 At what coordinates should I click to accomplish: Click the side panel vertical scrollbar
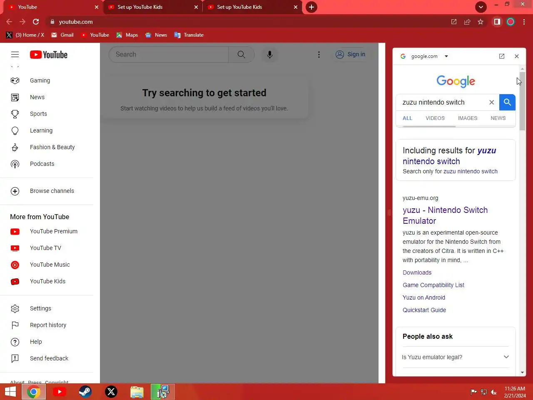[522, 101]
